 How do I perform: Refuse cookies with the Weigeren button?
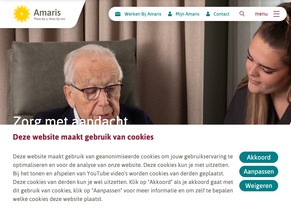(x=259, y=186)
